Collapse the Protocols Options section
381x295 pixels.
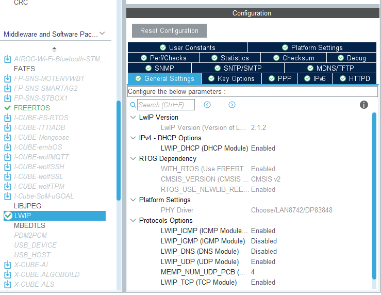click(x=133, y=220)
